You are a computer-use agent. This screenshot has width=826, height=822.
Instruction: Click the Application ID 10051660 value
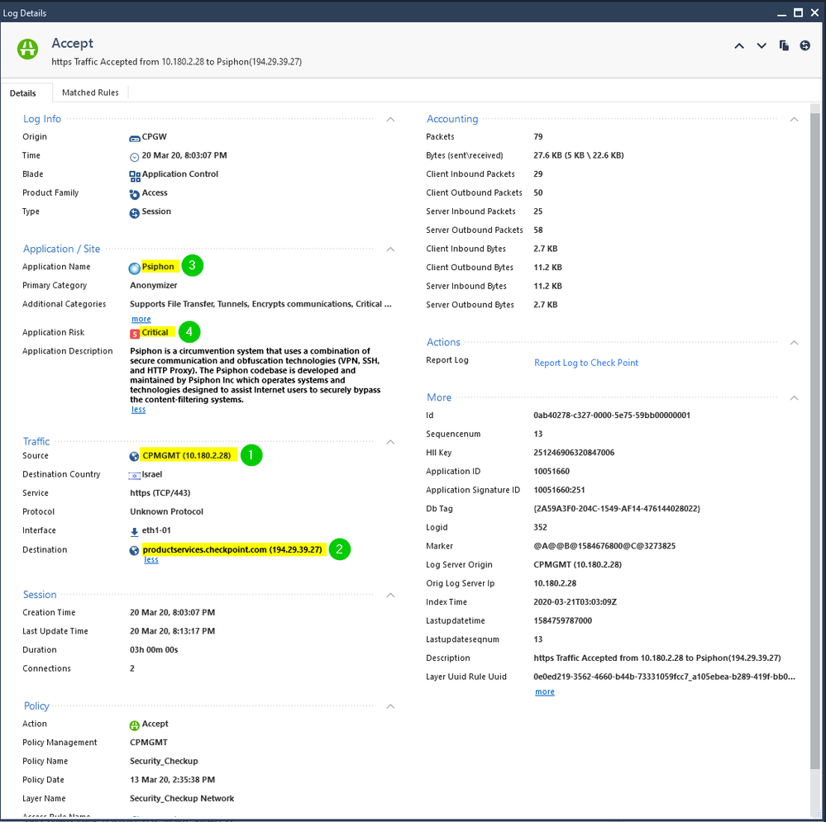[551, 471]
